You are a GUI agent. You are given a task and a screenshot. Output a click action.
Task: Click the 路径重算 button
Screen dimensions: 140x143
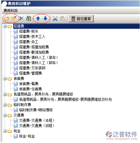[81, 19]
